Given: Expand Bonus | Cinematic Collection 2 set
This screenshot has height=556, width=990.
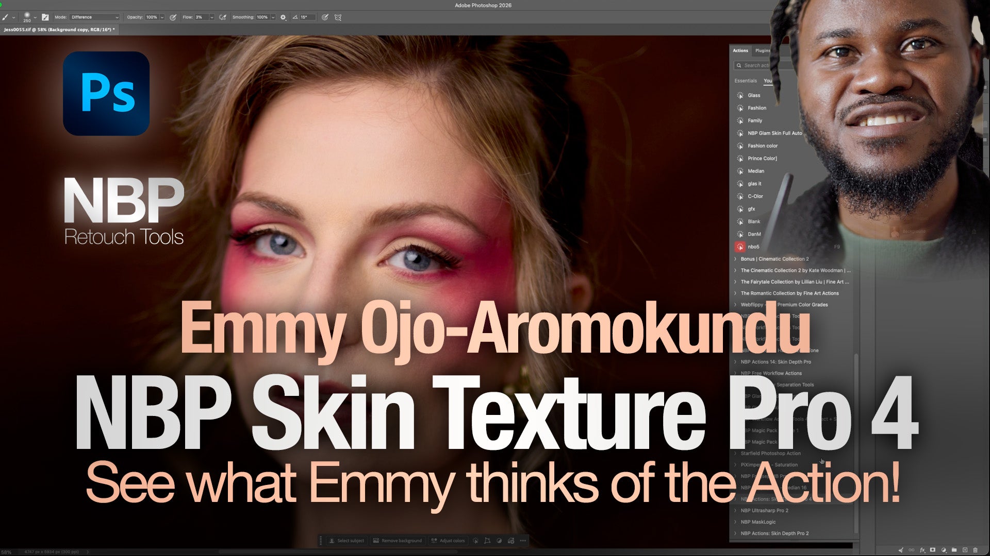Looking at the screenshot, I should pos(735,259).
